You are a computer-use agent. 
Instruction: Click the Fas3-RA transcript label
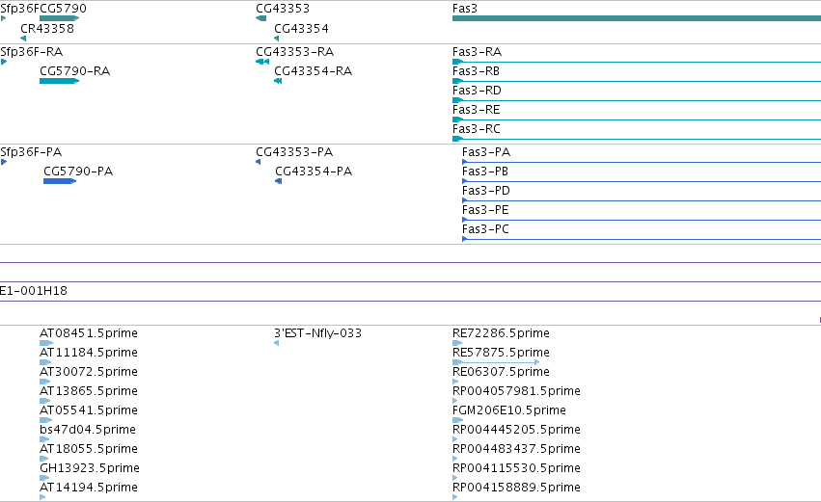(477, 52)
